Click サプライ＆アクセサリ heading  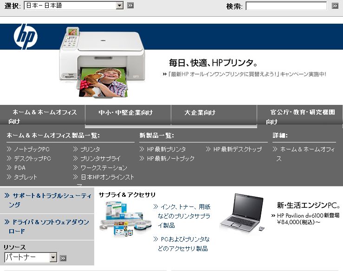click(x=127, y=194)
